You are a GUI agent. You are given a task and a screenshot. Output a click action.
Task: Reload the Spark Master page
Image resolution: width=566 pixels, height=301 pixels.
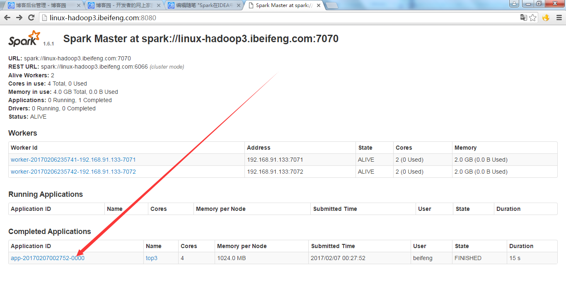pyautogui.click(x=31, y=18)
